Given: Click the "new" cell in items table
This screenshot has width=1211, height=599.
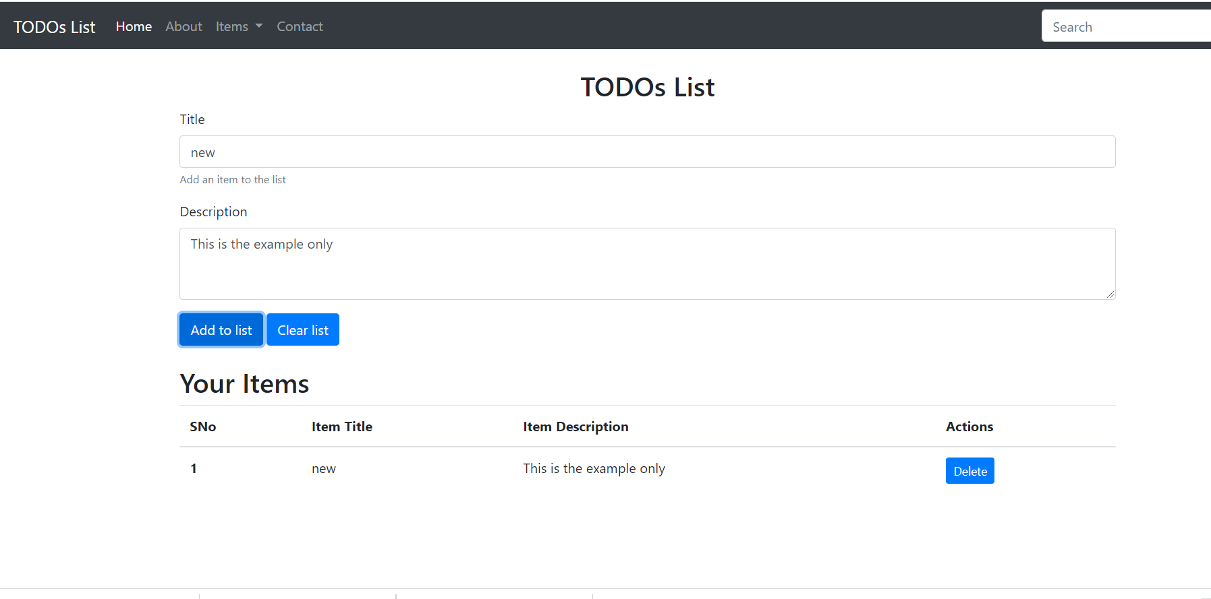Looking at the screenshot, I should coord(324,469).
